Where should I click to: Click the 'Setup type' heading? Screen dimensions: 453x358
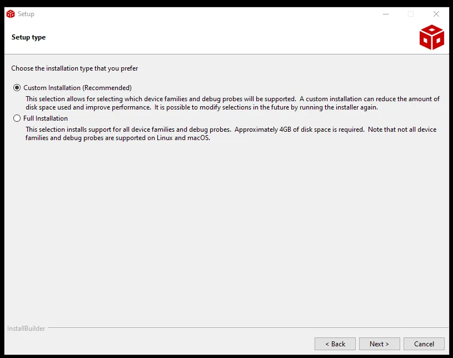point(28,37)
